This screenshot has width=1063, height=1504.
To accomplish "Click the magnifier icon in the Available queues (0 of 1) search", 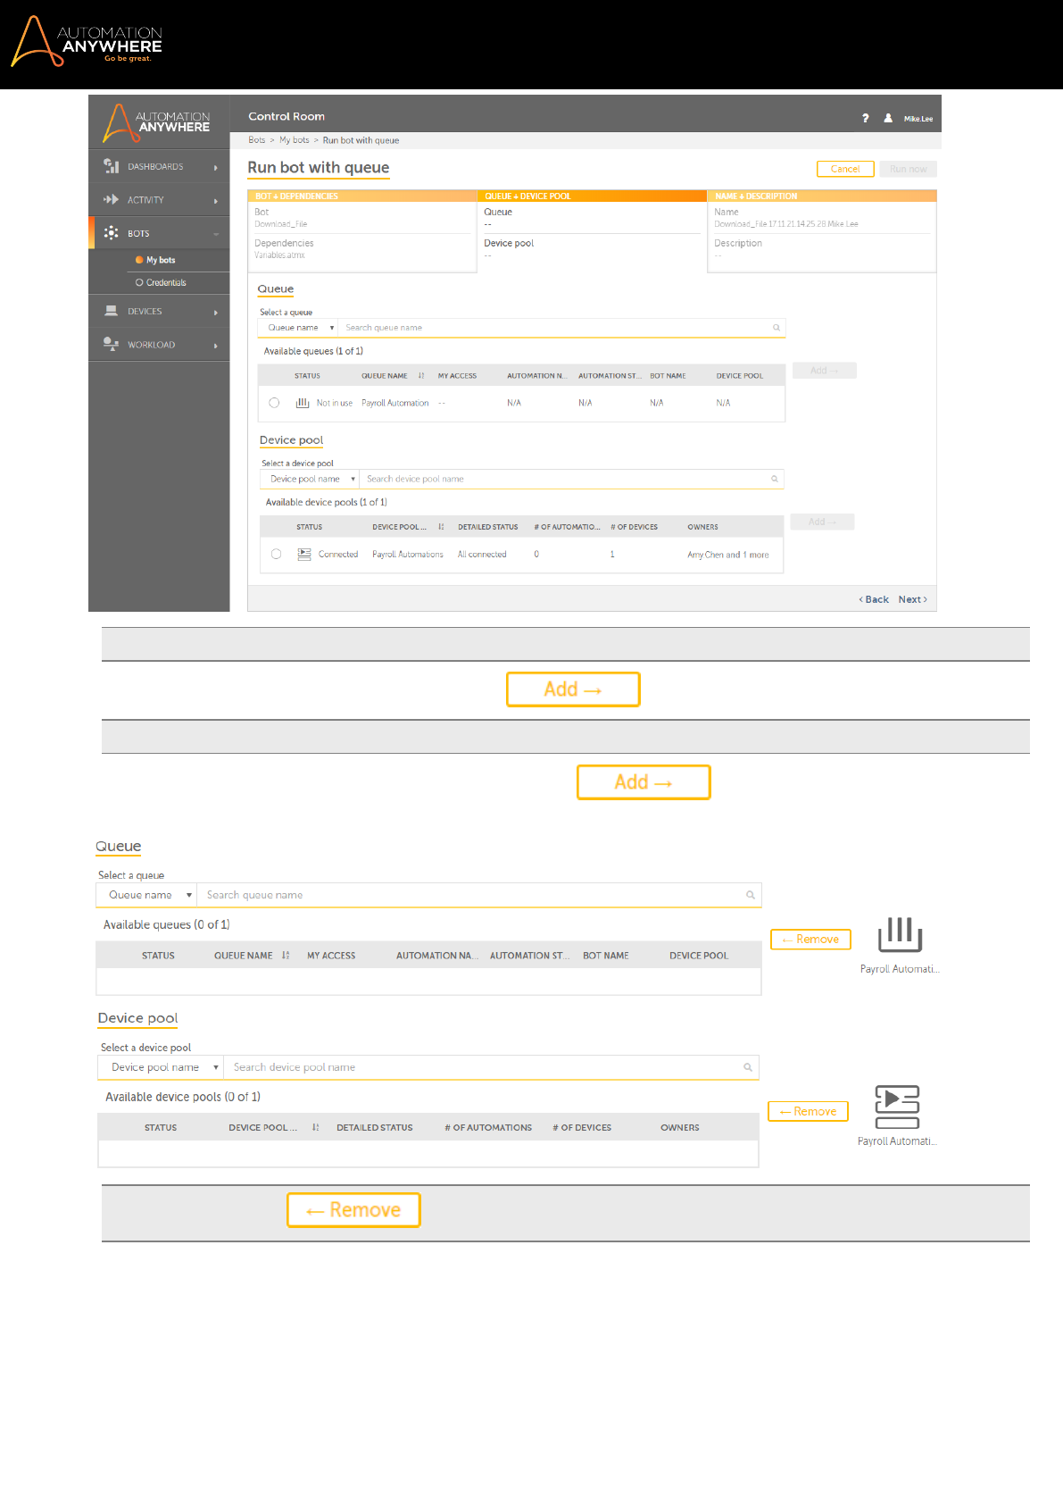I will point(751,895).
